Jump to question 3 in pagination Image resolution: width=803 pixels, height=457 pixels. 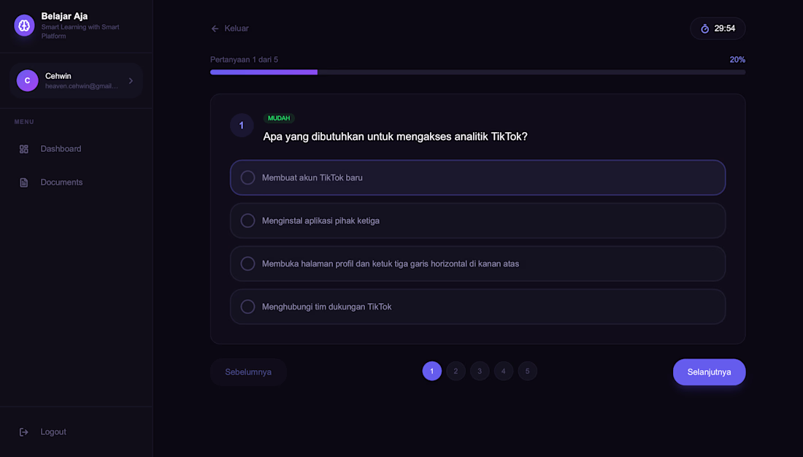point(480,372)
